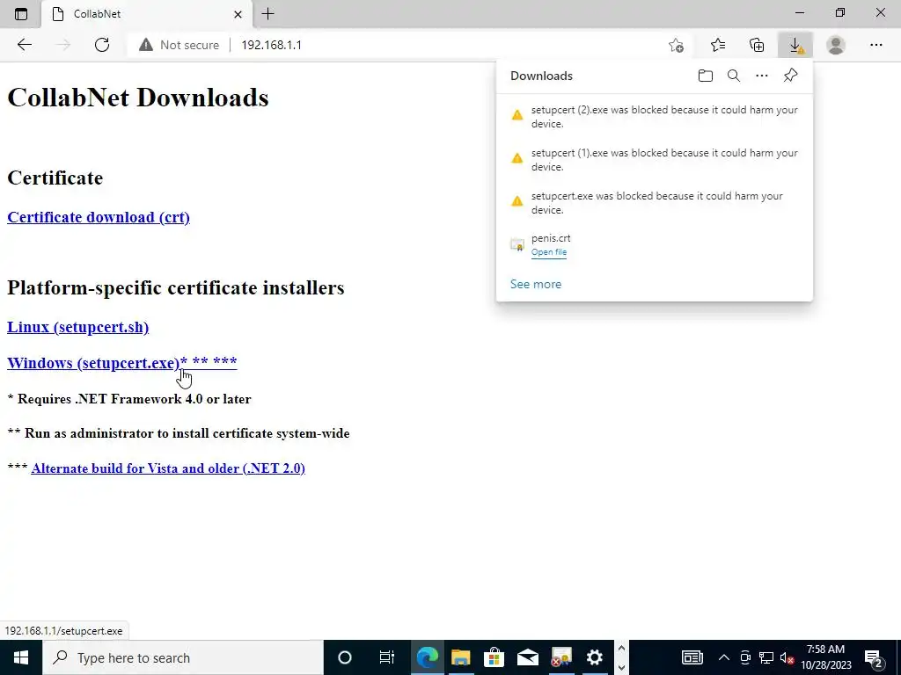Click the Not secure warning icon
The height and width of the screenshot is (675, 901).
point(146,45)
